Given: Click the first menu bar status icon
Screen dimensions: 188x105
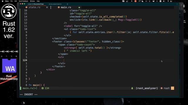Looking at the screenshot, I should (x=123, y=1).
